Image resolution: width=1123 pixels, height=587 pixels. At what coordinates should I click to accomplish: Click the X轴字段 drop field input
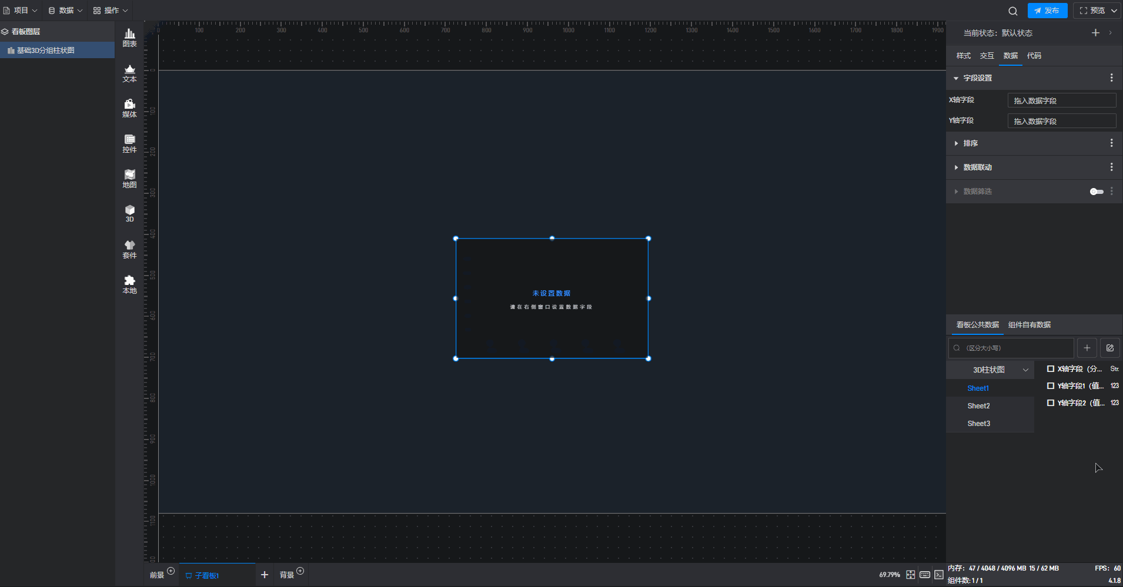1061,100
